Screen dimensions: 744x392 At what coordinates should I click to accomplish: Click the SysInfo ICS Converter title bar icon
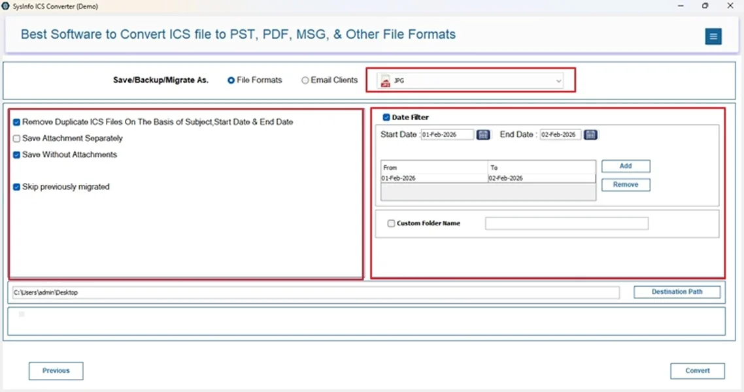coord(7,6)
